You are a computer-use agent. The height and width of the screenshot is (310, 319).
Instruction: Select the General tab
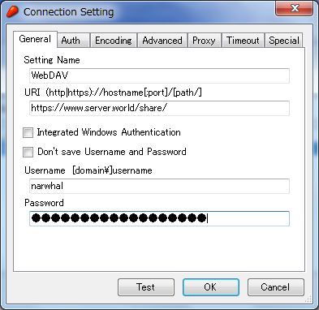coord(35,39)
